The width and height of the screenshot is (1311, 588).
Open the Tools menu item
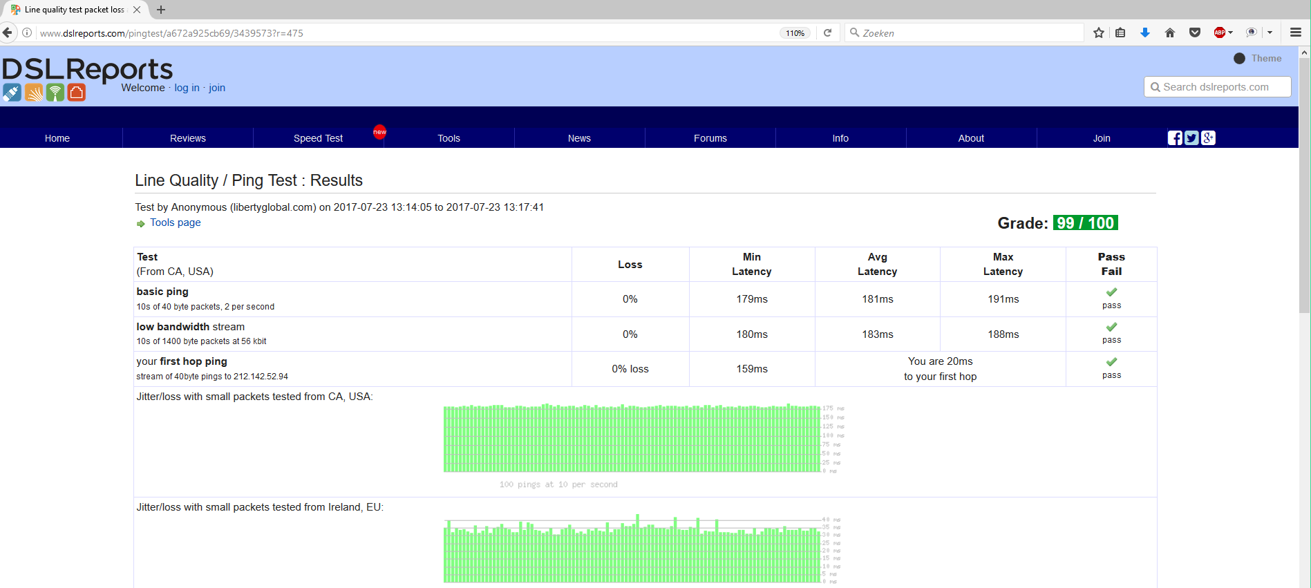(449, 138)
